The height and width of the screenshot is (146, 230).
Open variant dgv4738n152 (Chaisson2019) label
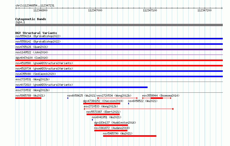[103, 101]
